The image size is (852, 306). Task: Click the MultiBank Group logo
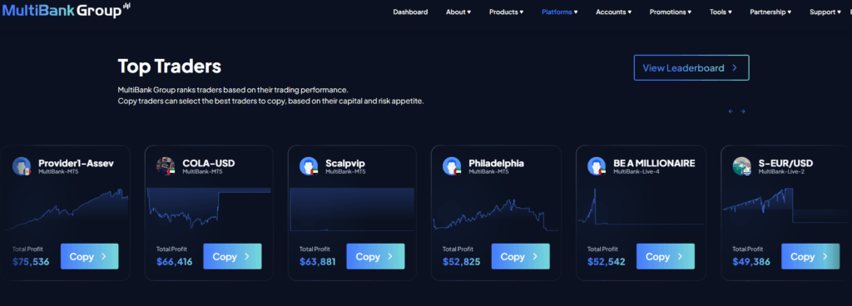67,9
